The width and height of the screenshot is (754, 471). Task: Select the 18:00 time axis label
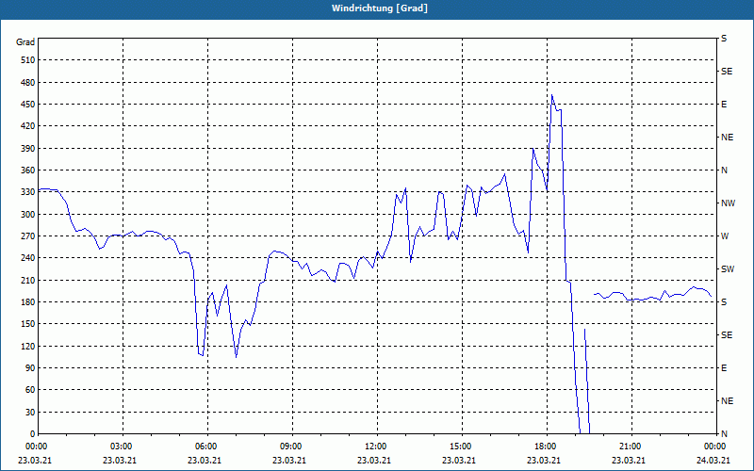(546, 447)
